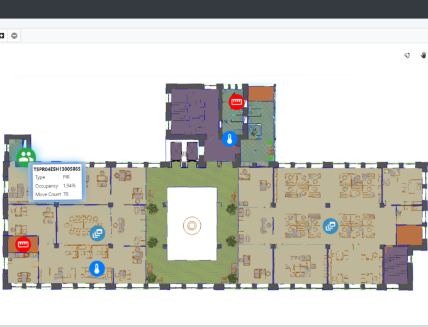Click the PIR type value in tooltip

66,177
